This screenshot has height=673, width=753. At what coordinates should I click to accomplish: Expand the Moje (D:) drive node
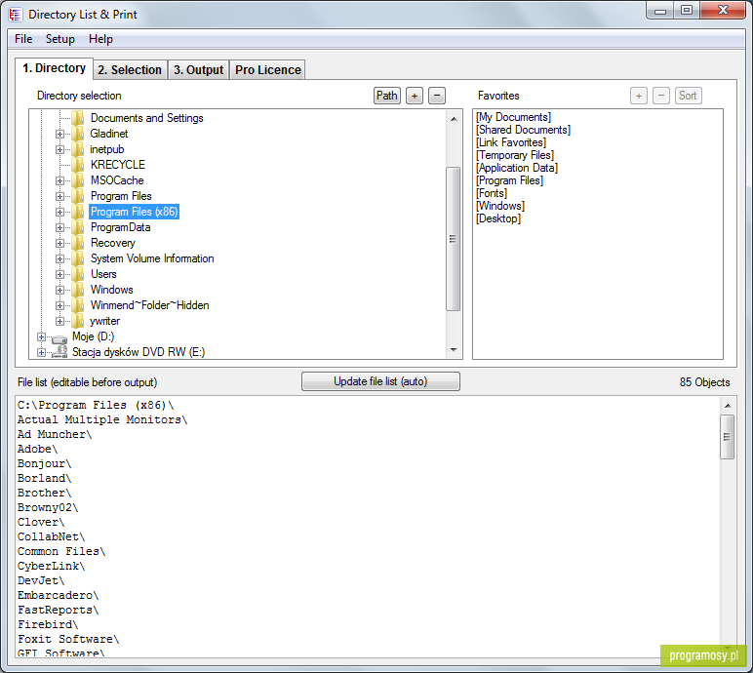click(41, 336)
